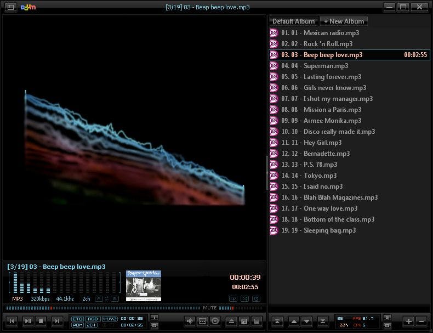Move selected playlist item up
This screenshot has height=333, width=433.
pos(293,321)
